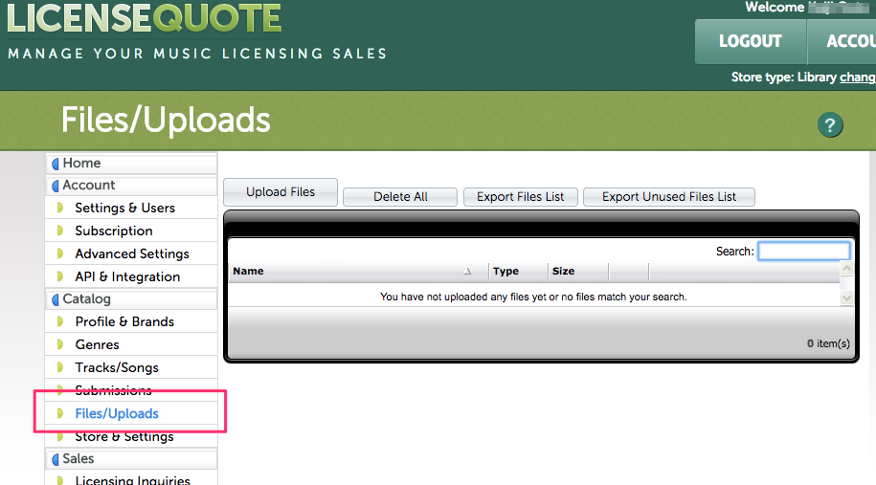This screenshot has height=485, width=876.
Task: Click Export Files List button
Action: click(x=521, y=196)
